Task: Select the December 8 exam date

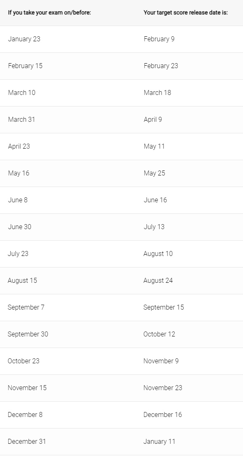Action: 25,414
